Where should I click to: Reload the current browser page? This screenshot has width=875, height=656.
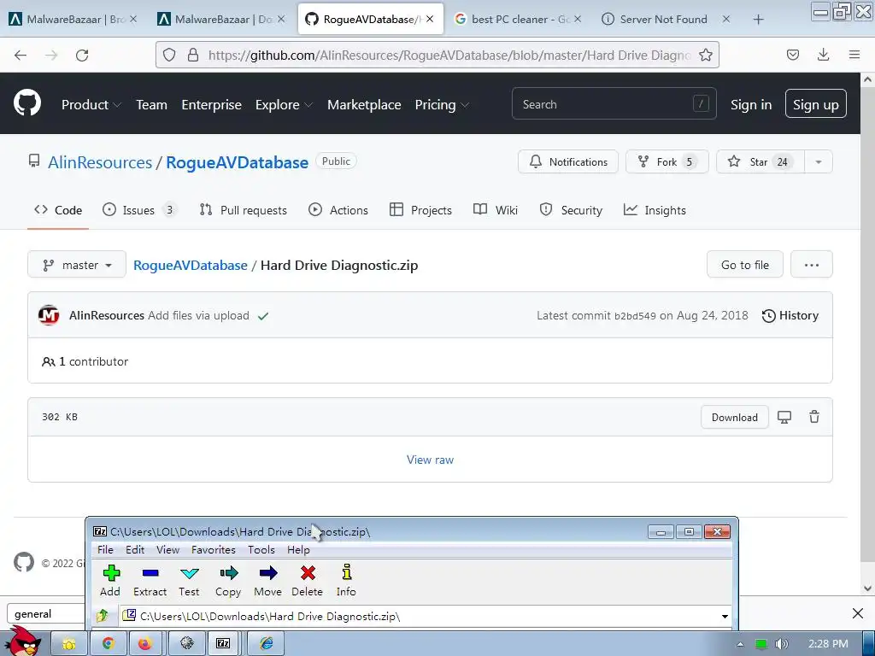tap(82, 56)
